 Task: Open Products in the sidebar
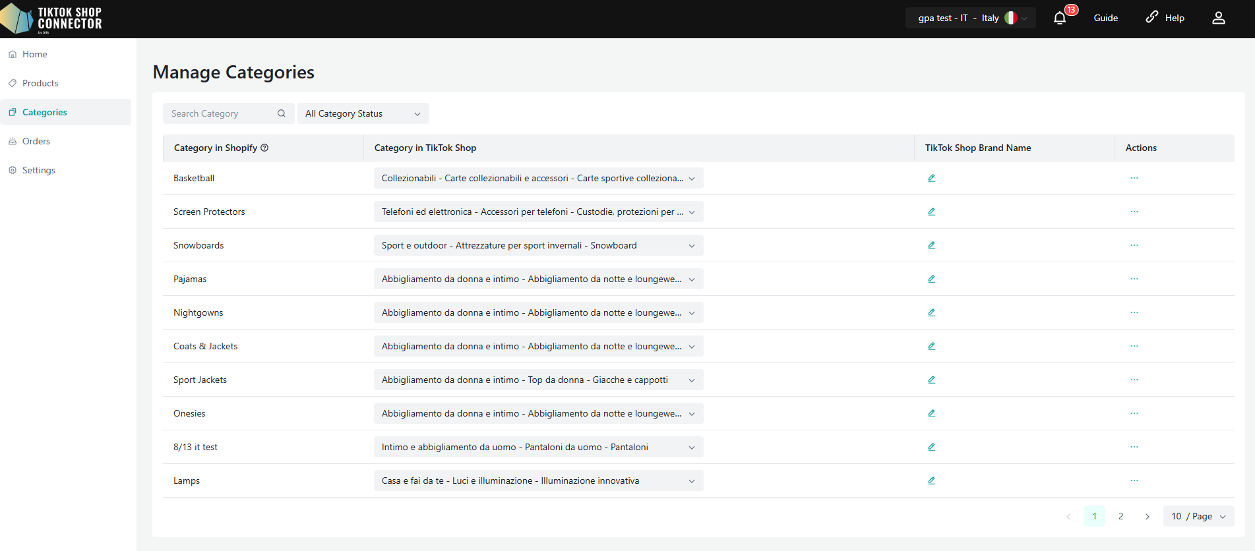tap(66, 83)
